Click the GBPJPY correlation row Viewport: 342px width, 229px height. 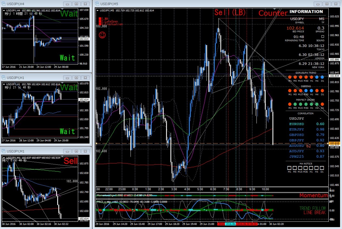point(307,140)
